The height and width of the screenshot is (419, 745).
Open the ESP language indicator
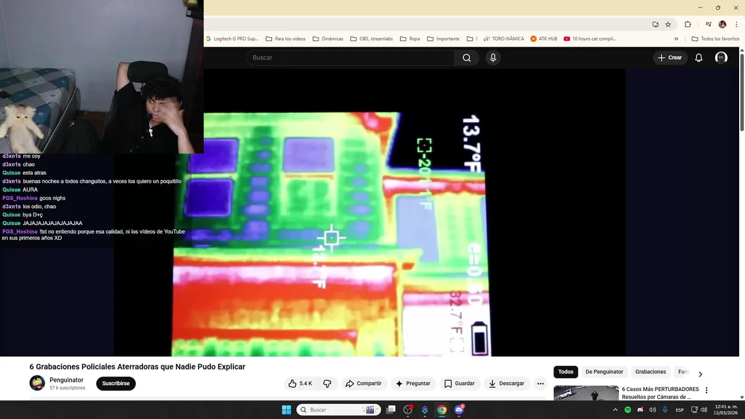680,410
